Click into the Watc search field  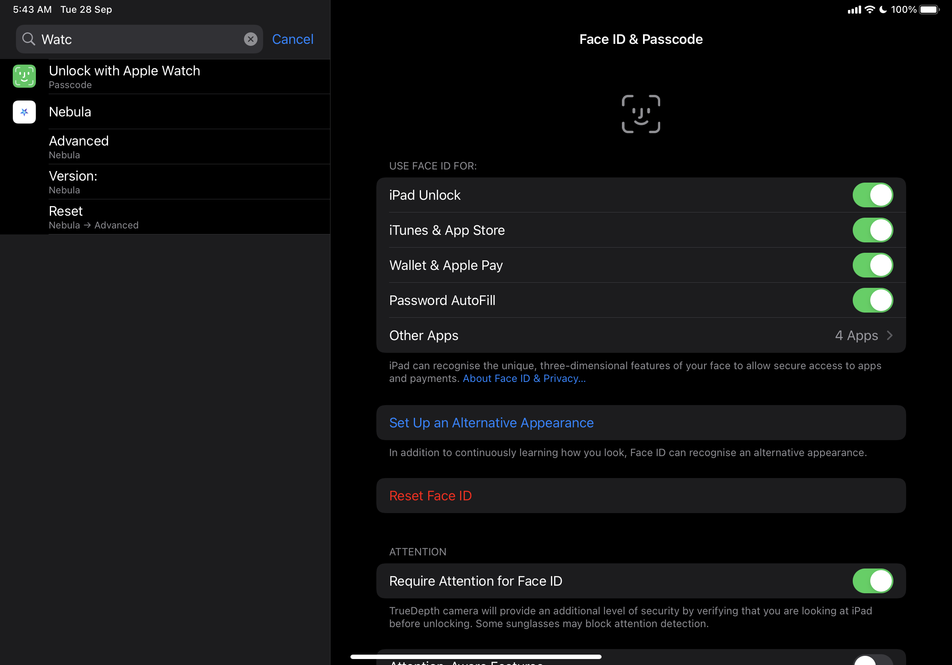point(137,39)
